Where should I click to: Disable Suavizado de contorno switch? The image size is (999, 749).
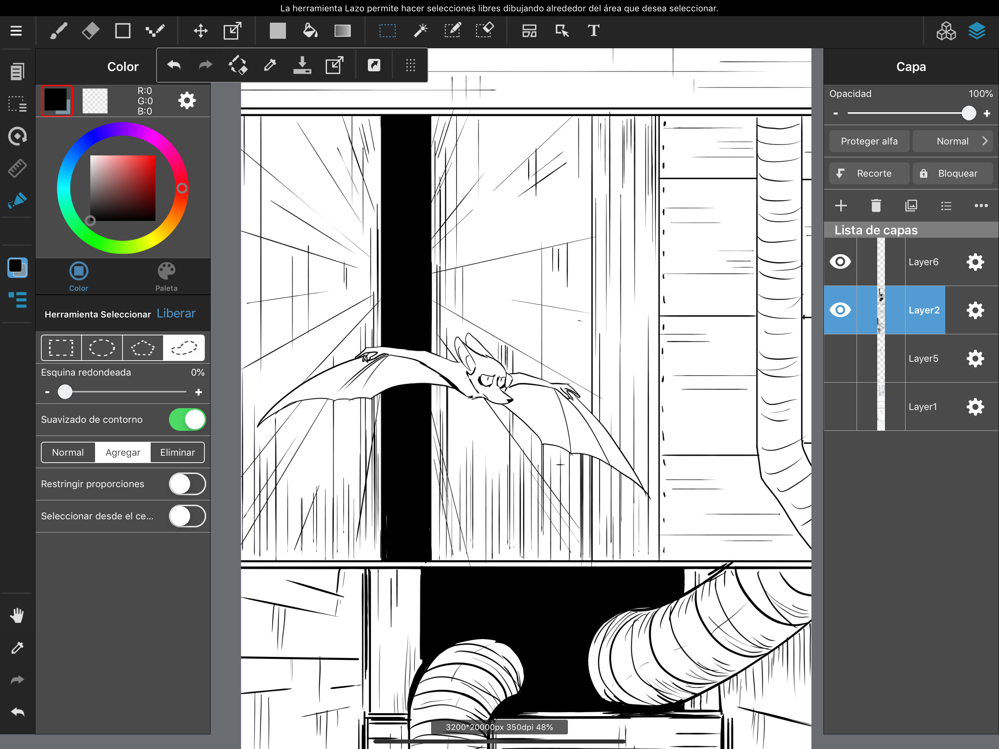187,420
